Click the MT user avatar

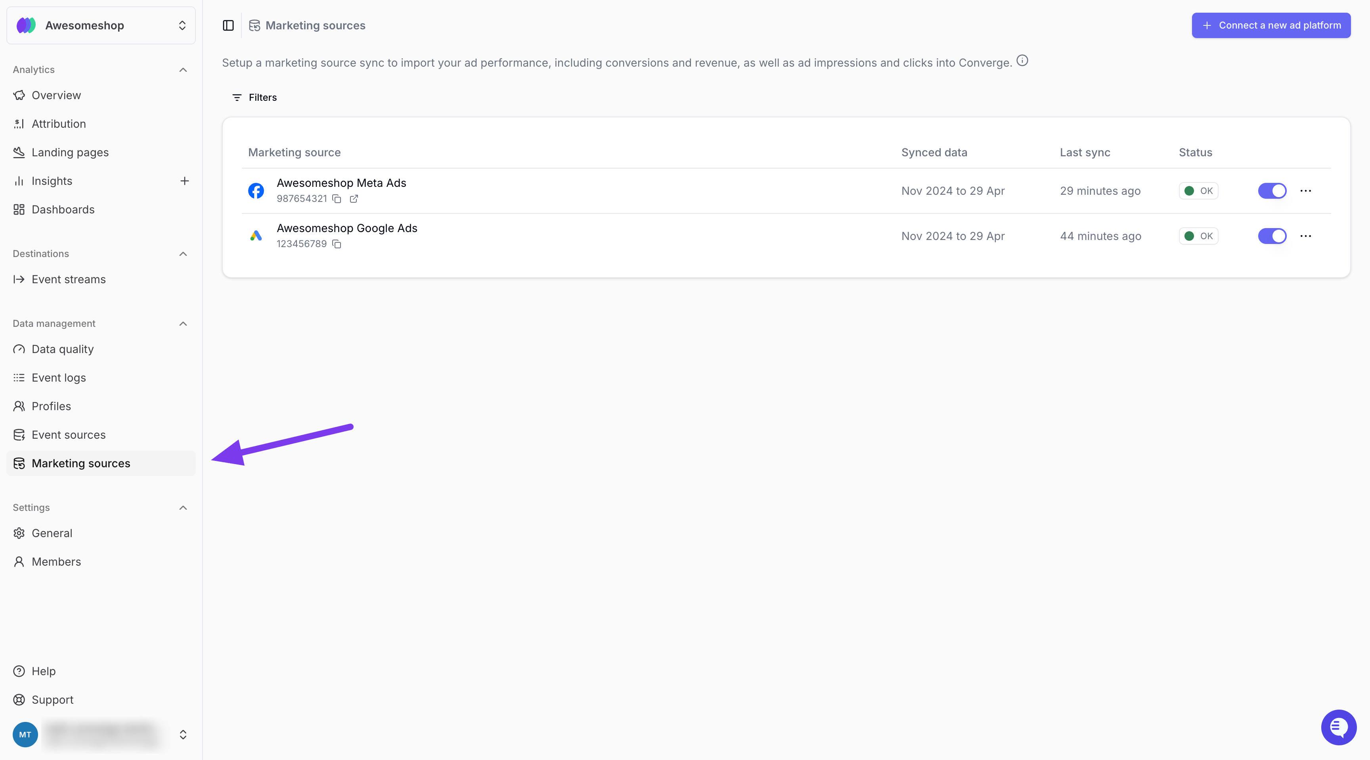coord(25,735)
